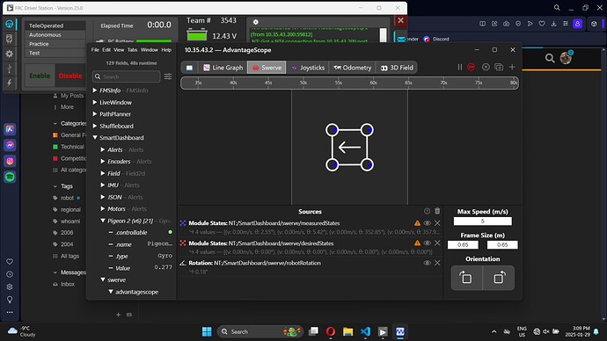The width and height of the screenshot is (607, 341).
Task: Open the Tabs menu in the menu bar
Action: click(132, 50)
